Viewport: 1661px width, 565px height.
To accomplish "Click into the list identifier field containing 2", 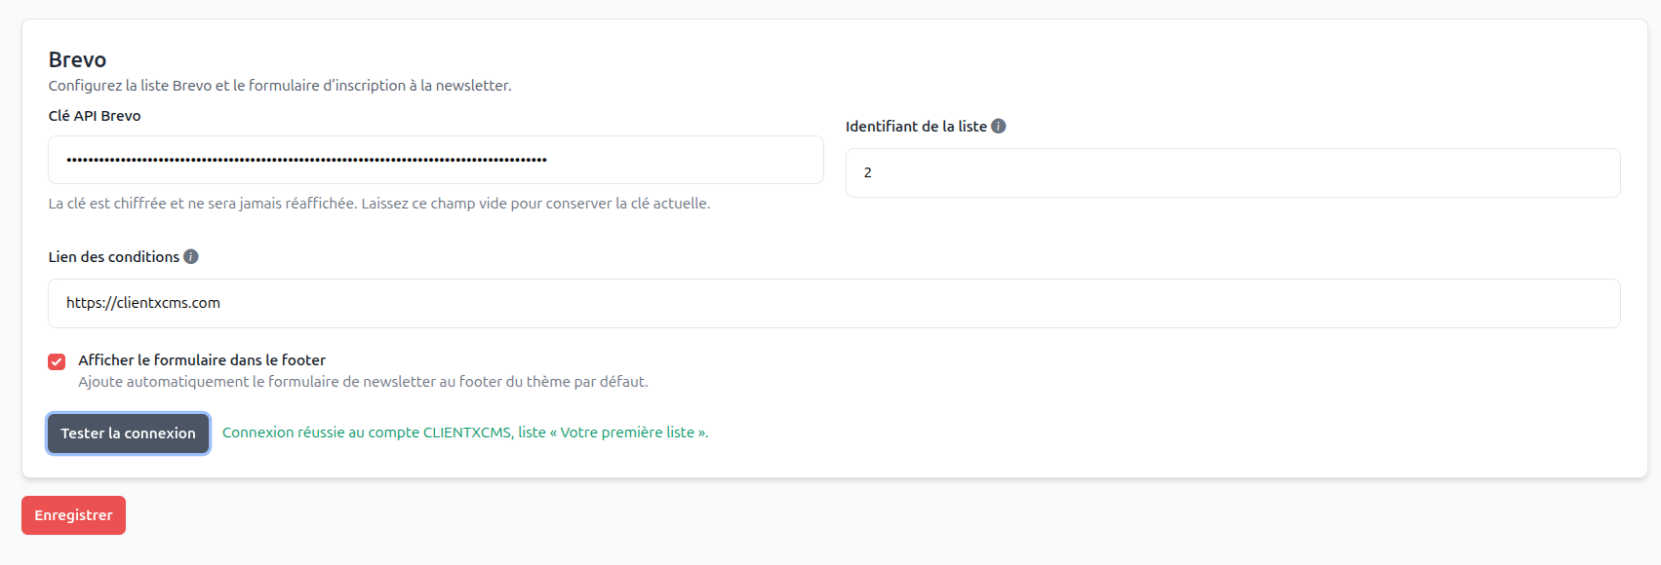I will [x=1233, y=172].
